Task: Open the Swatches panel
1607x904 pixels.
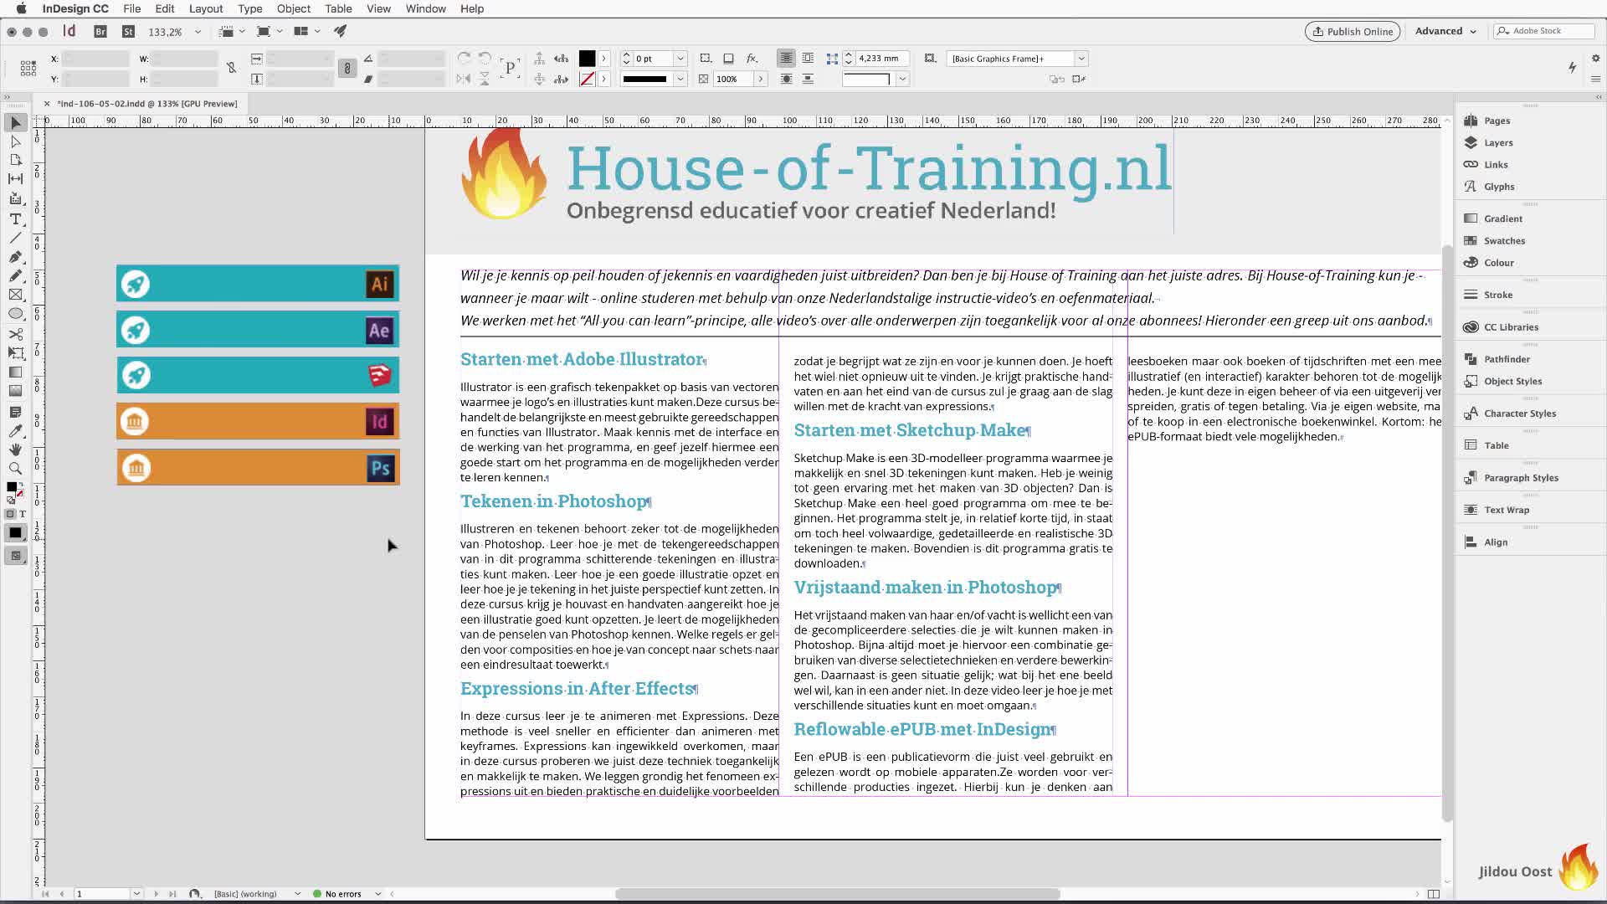Action: pos(1504,240)
